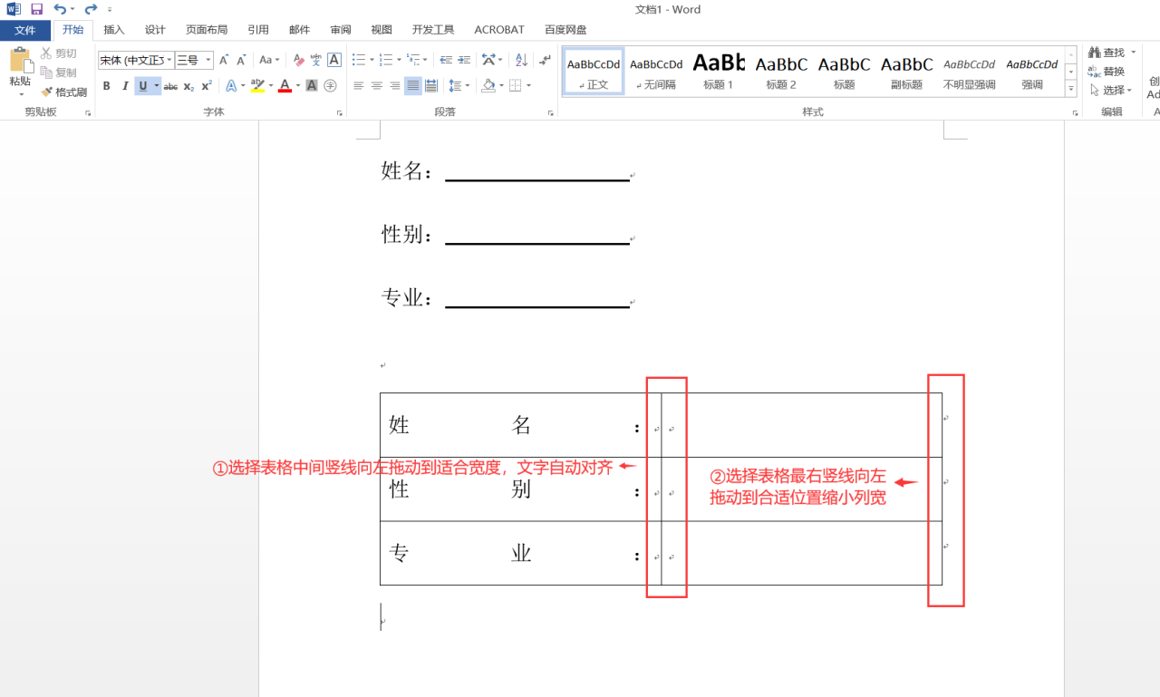The width and height of the screenshot is (1160, 697).
Task: Open the paste options arrow under 粘贴
Action: pyautogui.click(x=20, y=93)
